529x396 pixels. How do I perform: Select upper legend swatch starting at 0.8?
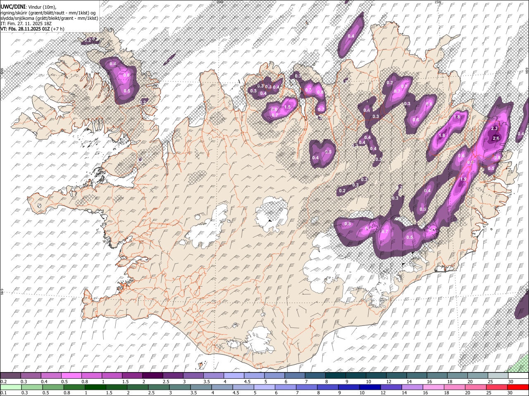tap(91, 375)
